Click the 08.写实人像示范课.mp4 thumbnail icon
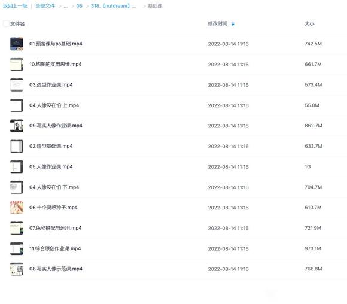This screenshot has height=304, width=347. pyautogui.click(x=17, y=269)
